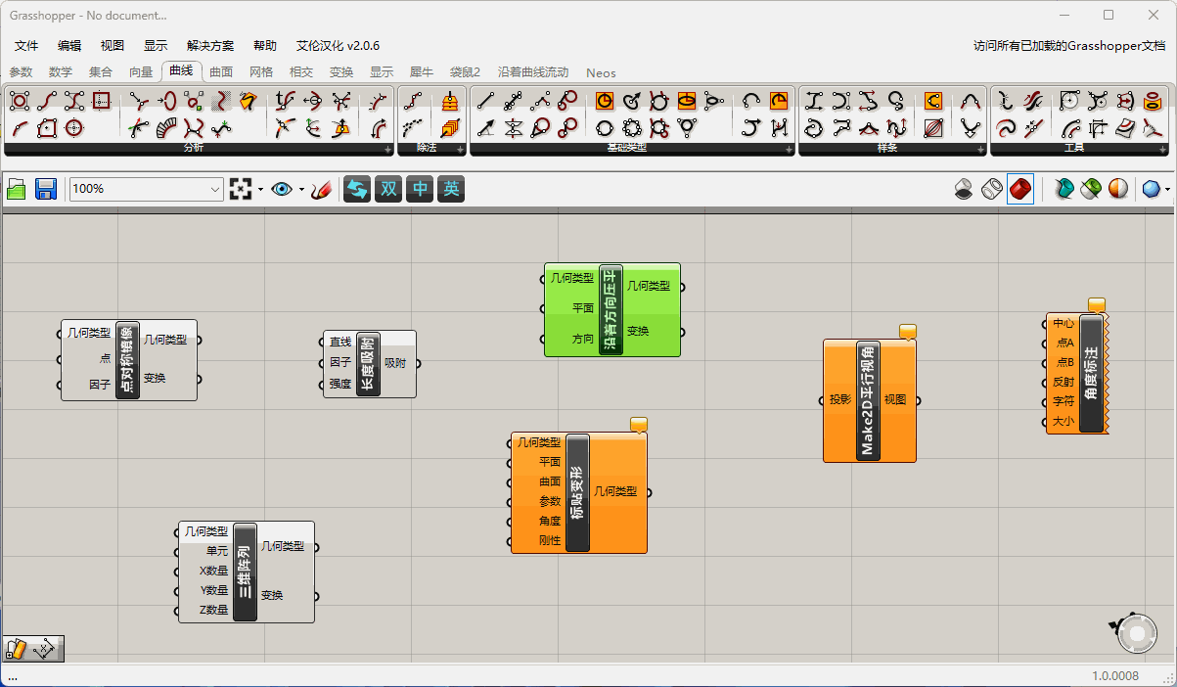Expand the 样条 panel with its plus
Screen dimensions: 1177x687
point(979,150)
